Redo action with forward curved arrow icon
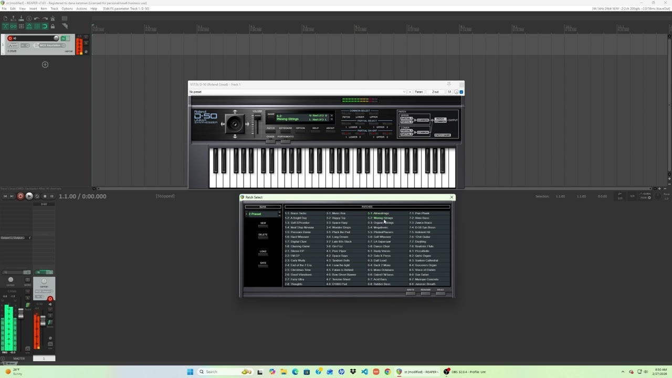Viewport: 672px width, 378px height. click(45, 18)
